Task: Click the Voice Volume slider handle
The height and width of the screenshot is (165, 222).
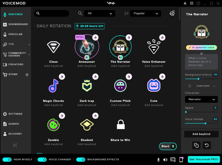Action: tap(205, 123)
